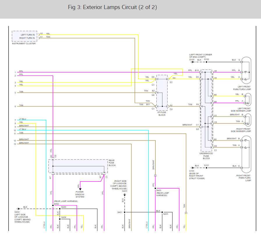
Task: Click the S102 splice point
Action: coord(206,62)
